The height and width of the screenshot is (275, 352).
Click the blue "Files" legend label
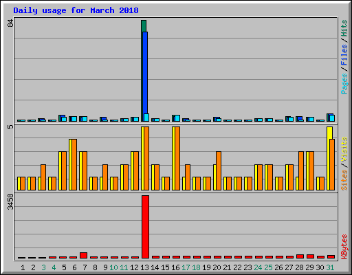coord(344,55)
